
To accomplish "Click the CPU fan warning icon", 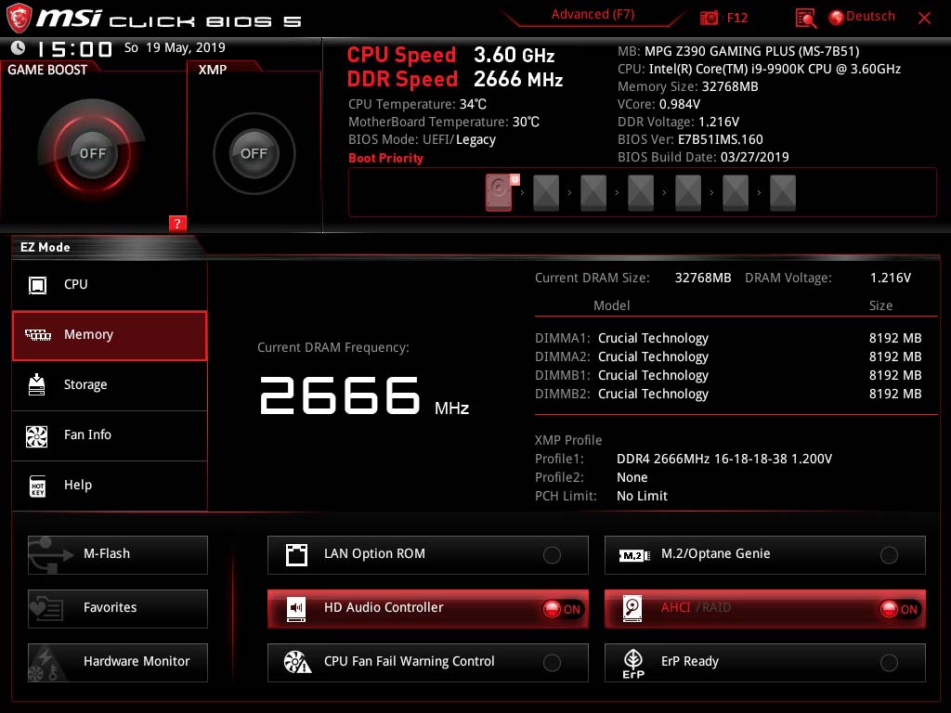I will pyautogui.click(x=297, y=662).
